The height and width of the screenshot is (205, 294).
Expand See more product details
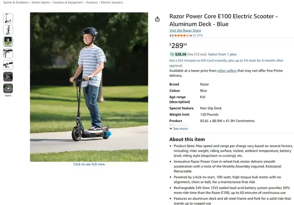[179, 128]
